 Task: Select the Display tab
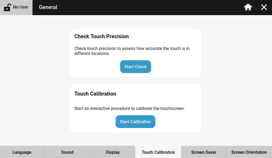113,152
